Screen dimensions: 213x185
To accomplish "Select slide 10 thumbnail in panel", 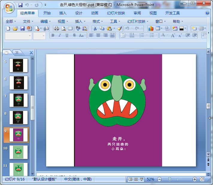I will [x=19, y=152].
